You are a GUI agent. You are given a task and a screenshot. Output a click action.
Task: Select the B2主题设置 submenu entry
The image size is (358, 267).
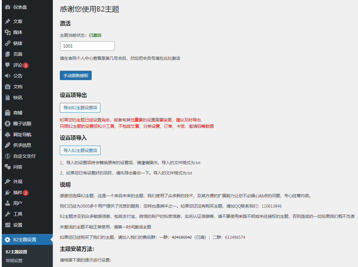pos(16,252)
